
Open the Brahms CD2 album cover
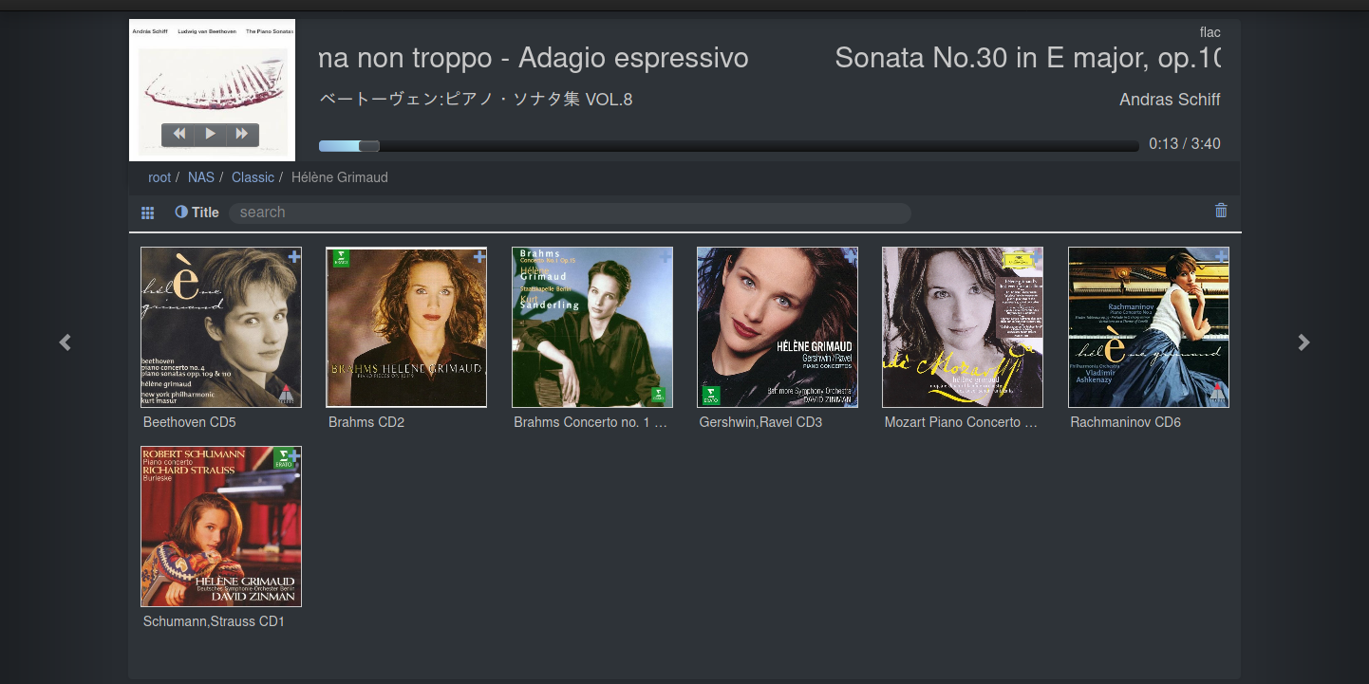coord(406,327)
